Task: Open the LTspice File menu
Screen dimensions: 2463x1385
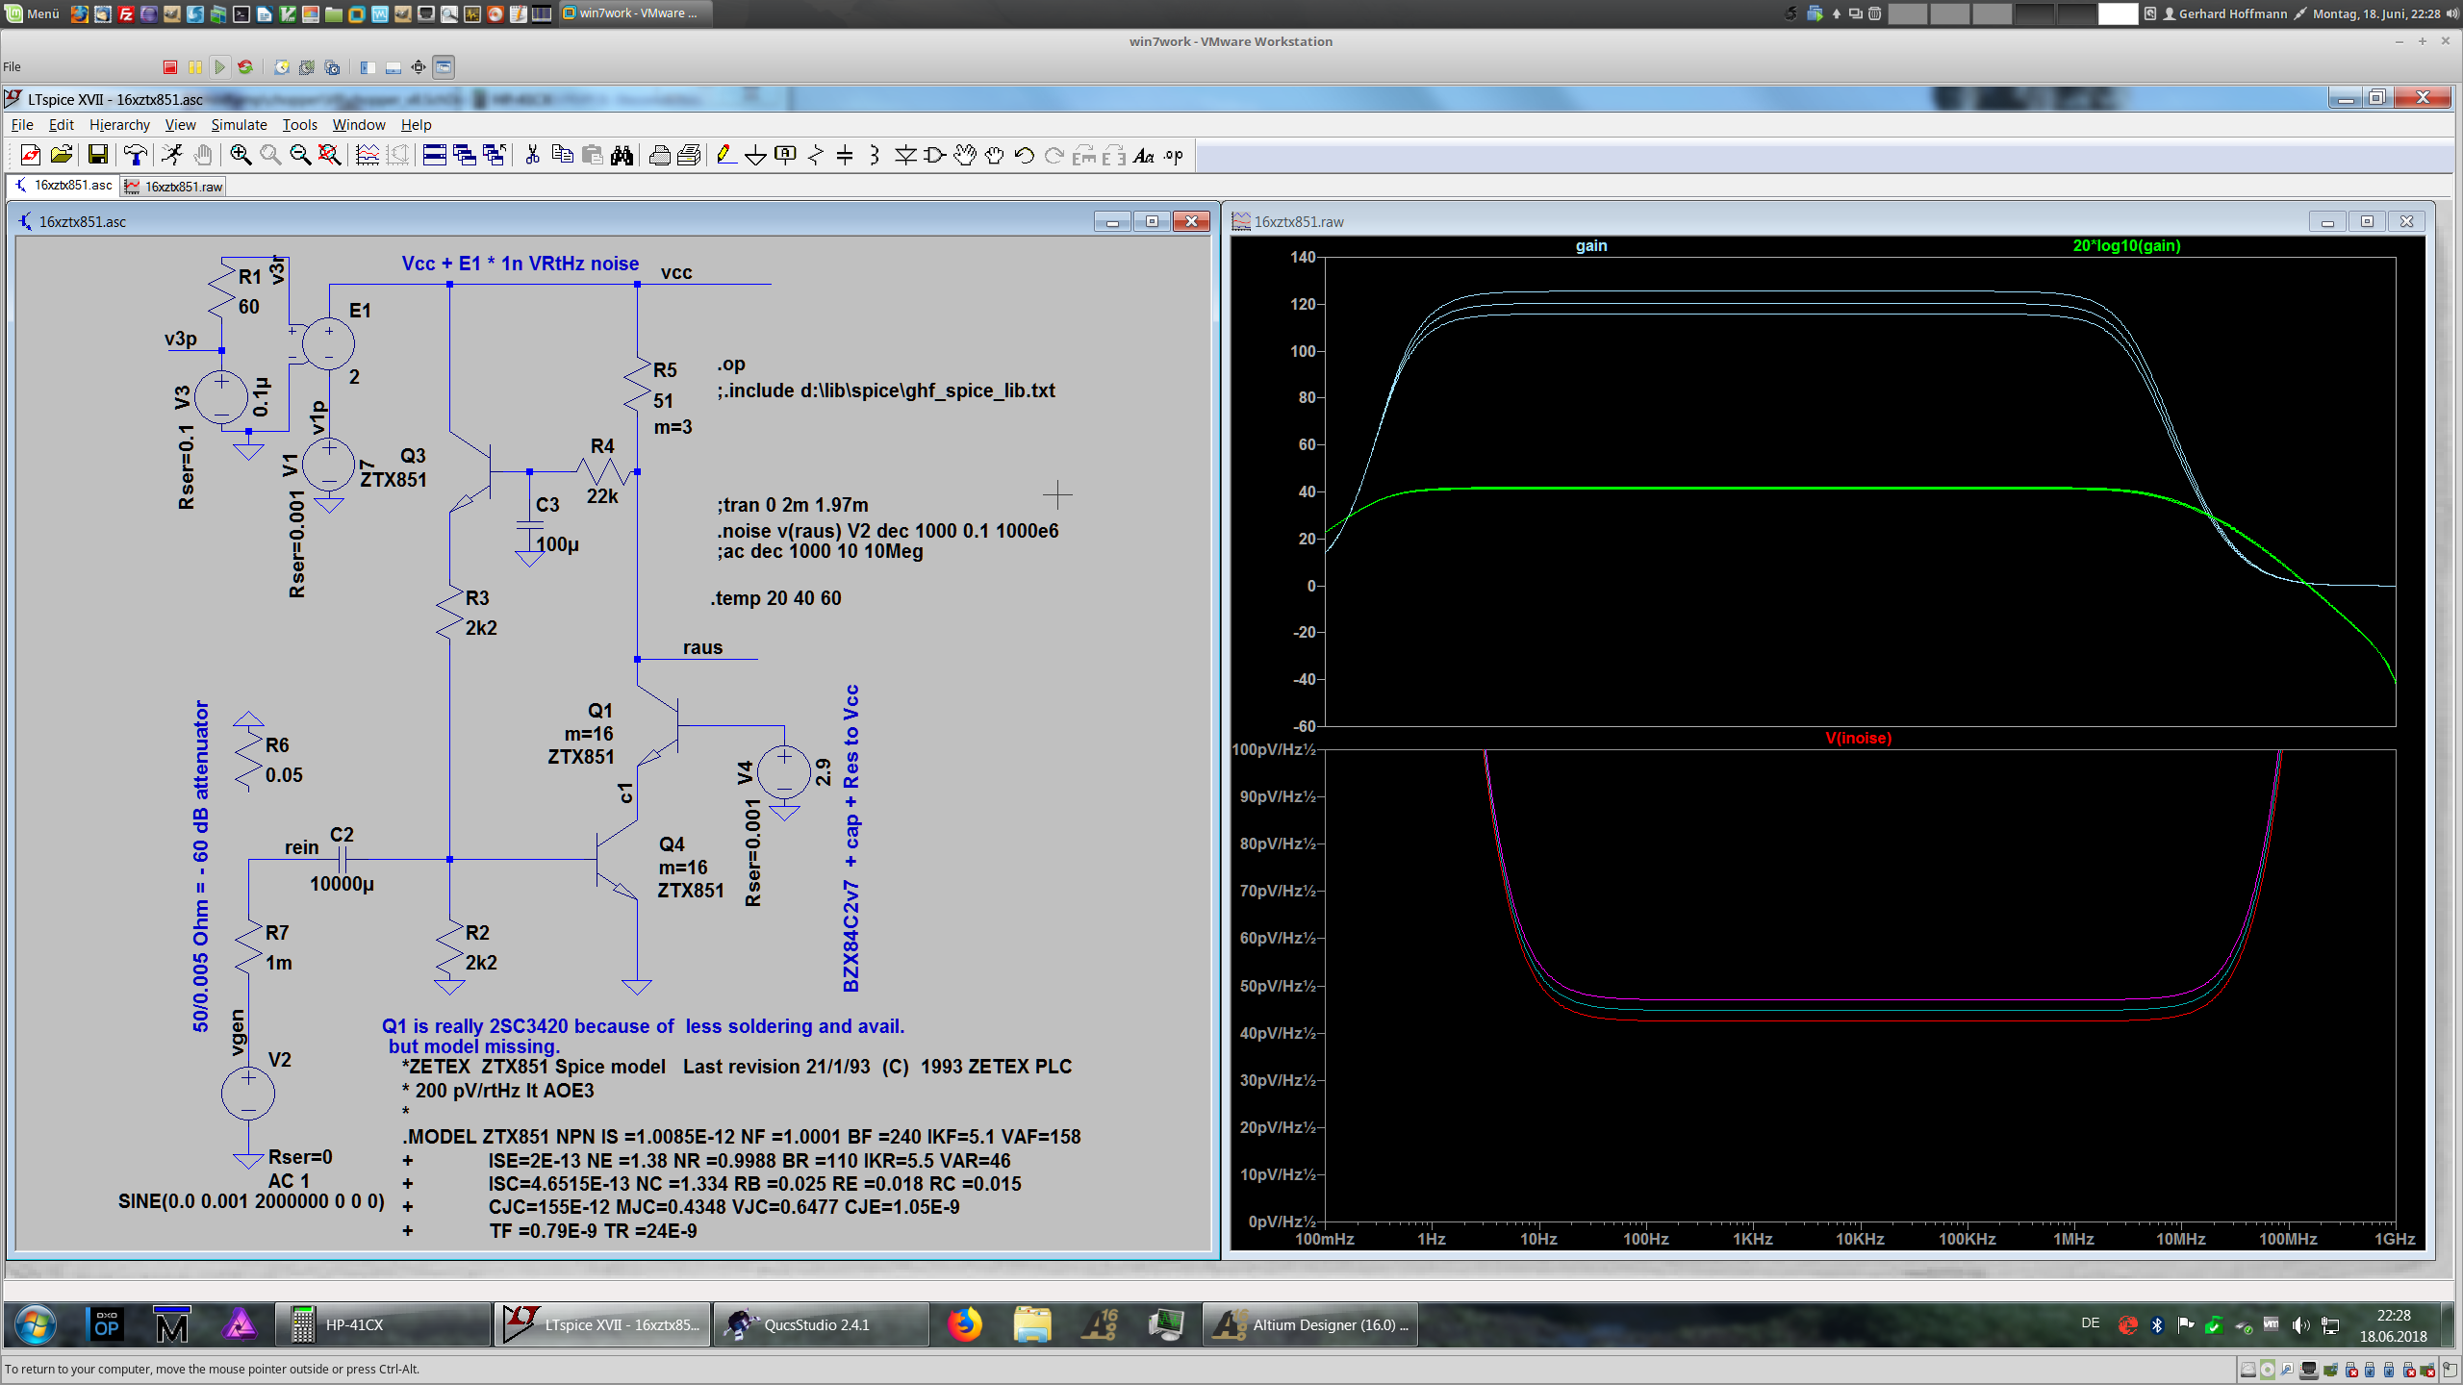Action: click(21, 125)
